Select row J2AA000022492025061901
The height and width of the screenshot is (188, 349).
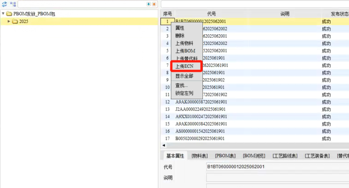tap(255, 109)
